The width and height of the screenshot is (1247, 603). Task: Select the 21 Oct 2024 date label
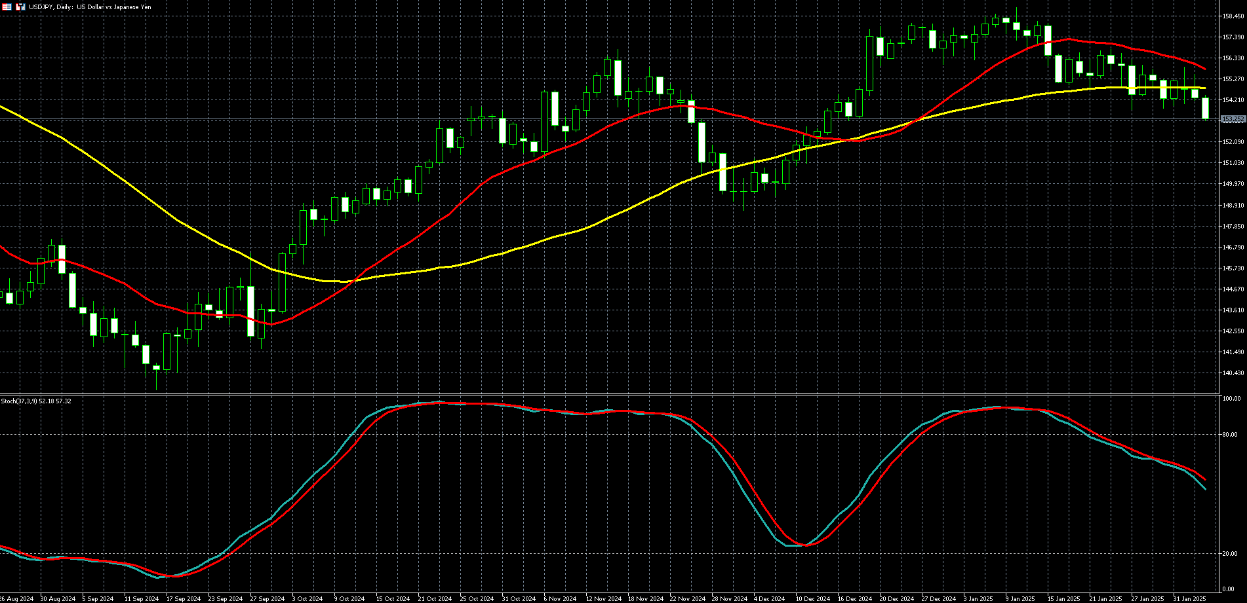(435, 598)
